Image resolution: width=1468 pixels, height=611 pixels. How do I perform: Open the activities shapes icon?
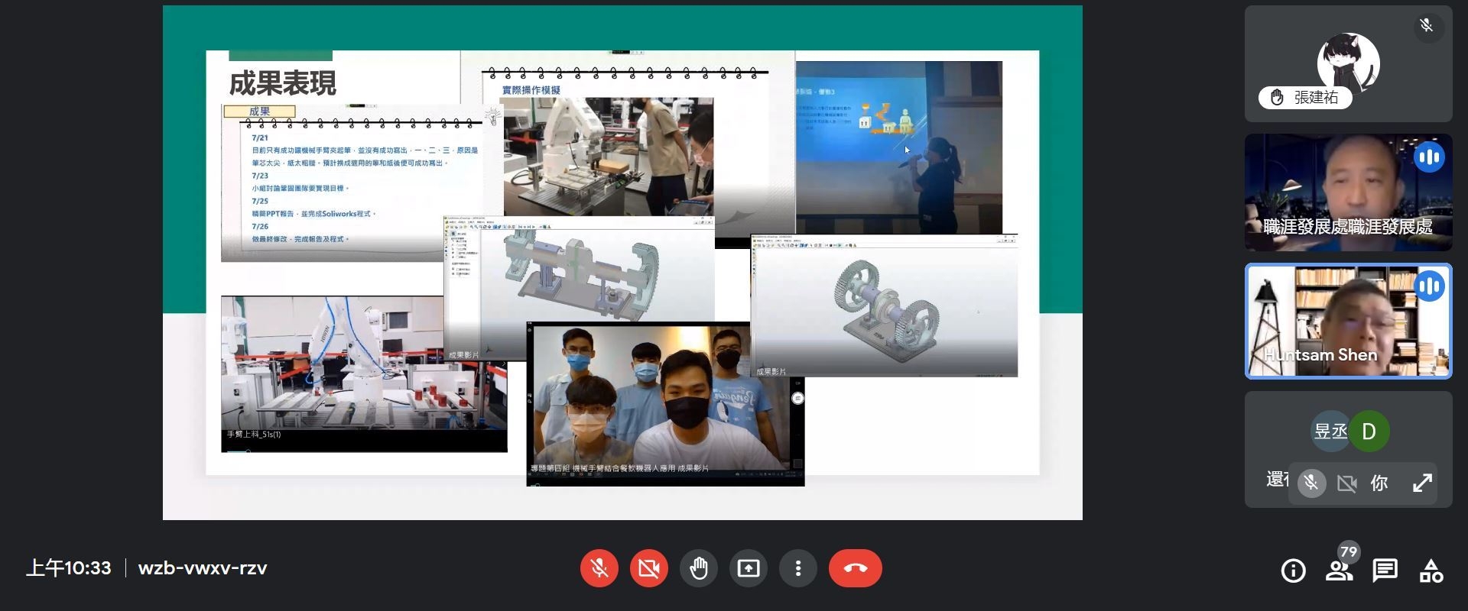click(x=1431, y=571)
